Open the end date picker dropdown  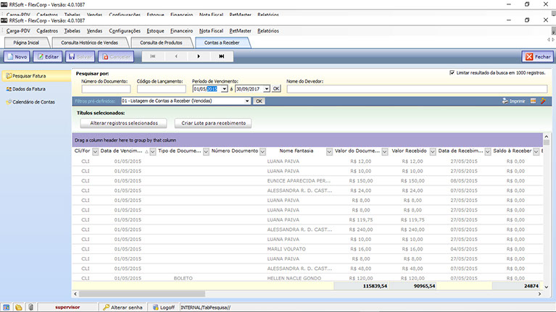click(x=267, y=88)
